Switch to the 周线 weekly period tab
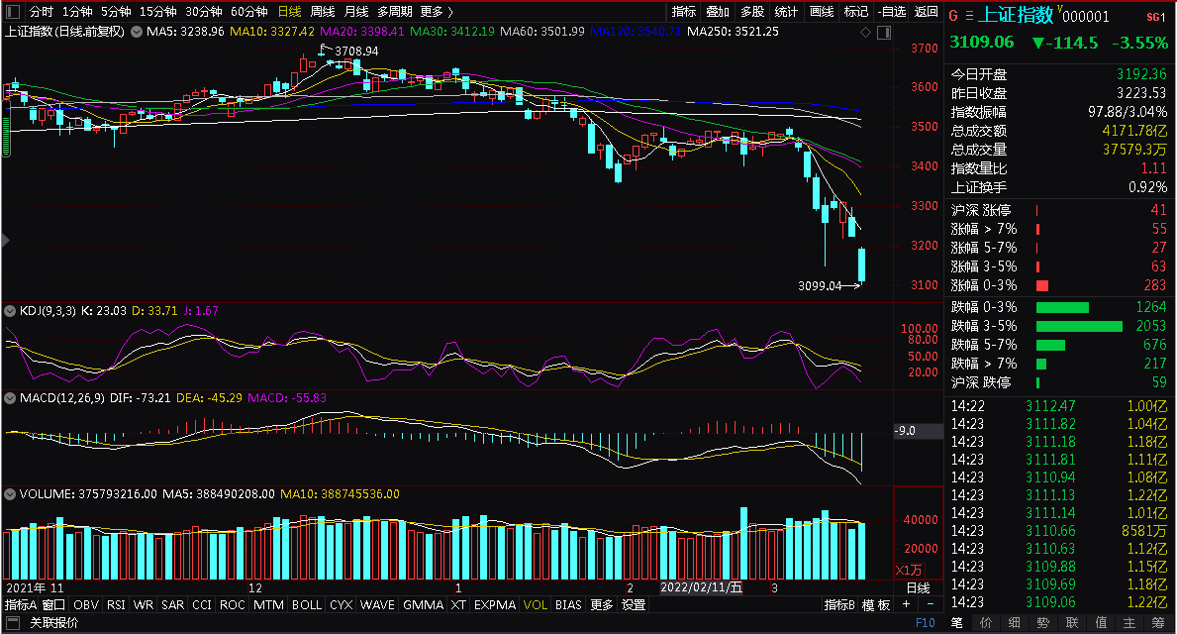Viewport: 1177px width, 634px height. tap(322, 11)
